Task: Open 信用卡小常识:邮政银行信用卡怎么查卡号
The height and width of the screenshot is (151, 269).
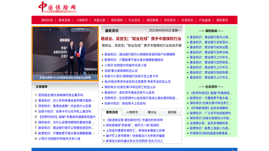Action: coord(131,76)
